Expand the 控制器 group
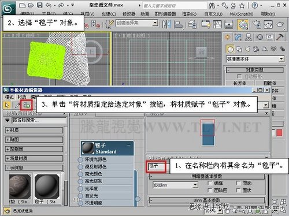 (x=34, y=149)
